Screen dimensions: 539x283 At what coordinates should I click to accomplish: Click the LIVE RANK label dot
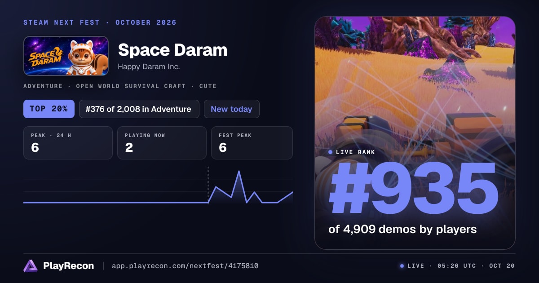coord(331,152)
